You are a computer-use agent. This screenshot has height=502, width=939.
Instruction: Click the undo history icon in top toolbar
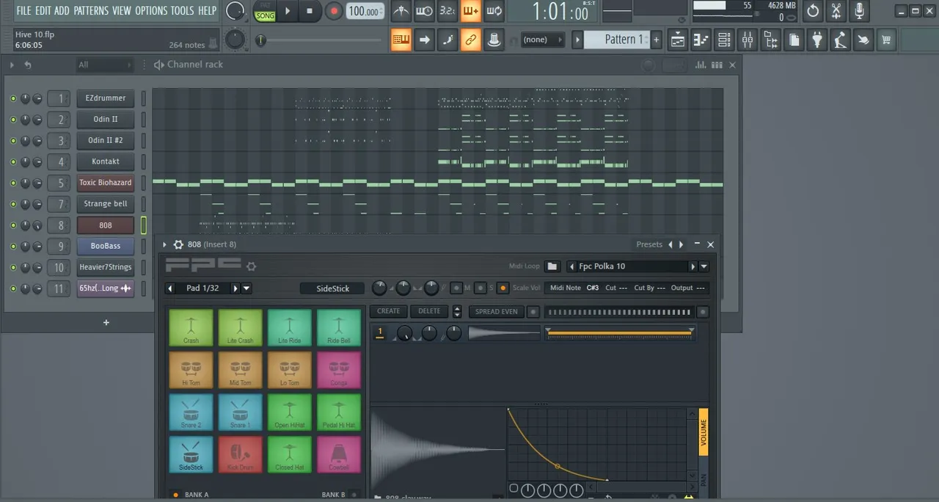coord(813,11)
